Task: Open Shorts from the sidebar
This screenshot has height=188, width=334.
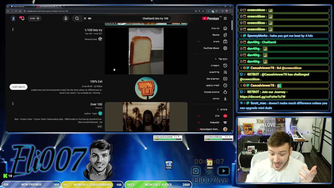Action: coord(225,35)
